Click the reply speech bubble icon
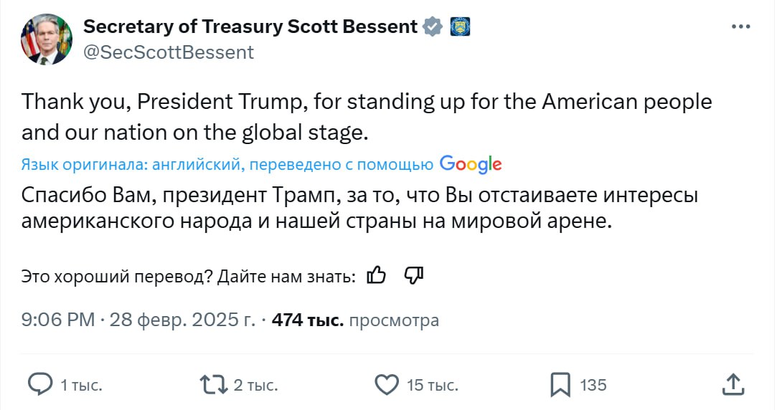 click(39, 385)
